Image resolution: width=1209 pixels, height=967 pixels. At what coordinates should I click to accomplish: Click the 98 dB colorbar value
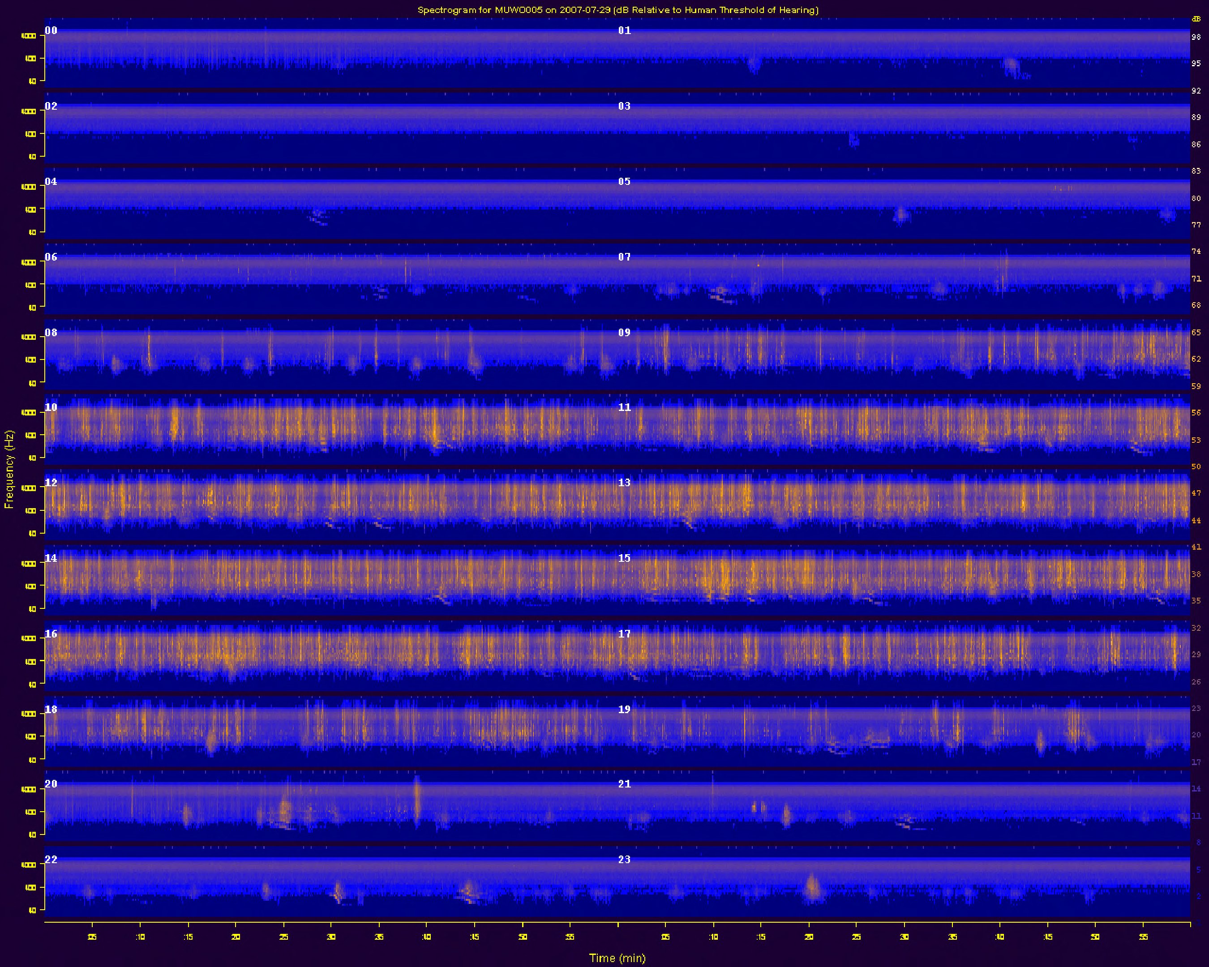click(x=1196, y=37)
